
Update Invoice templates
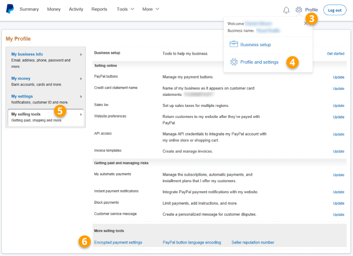click(x=338, y=152)
